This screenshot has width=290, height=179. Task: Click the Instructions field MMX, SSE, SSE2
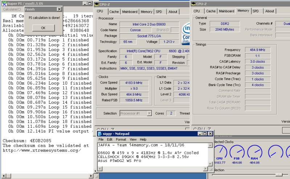(154, 69)
